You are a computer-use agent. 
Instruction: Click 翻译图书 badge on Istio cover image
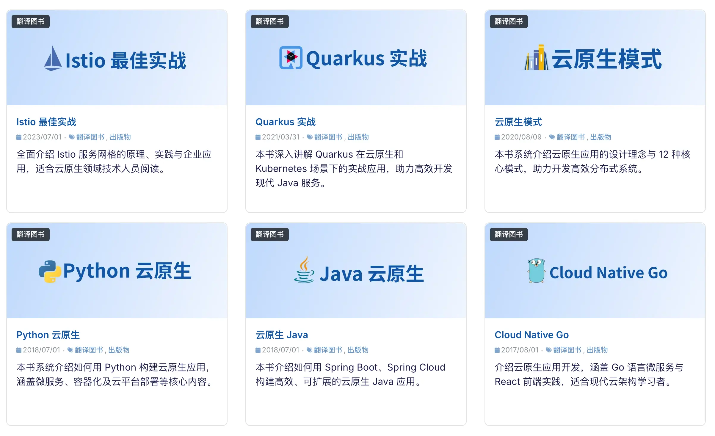31,21
